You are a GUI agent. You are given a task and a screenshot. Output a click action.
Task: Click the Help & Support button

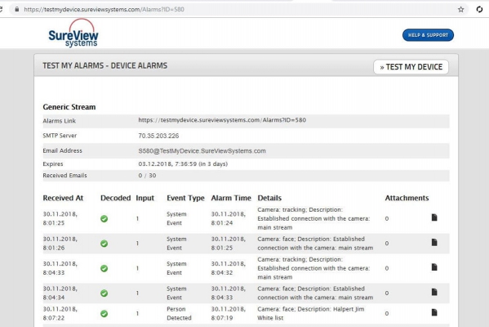tap(428, 35)
